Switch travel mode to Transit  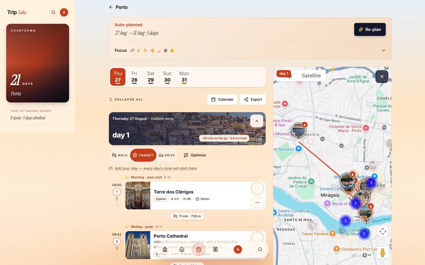tap(143, 155)
